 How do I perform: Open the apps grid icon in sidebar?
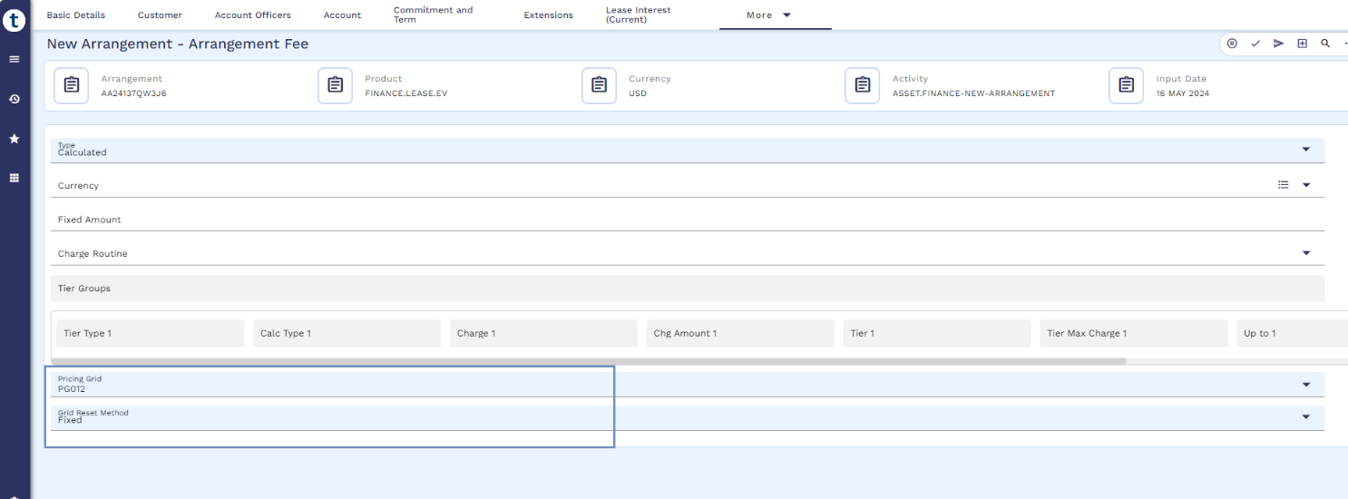[x=15, y=178]
